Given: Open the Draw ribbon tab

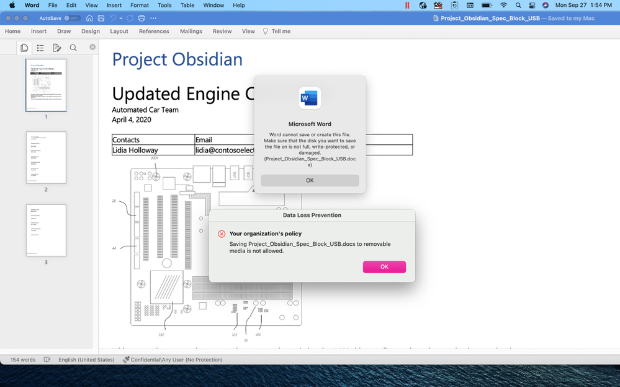Looking at the screenshot, I should [x=64, y=31].
